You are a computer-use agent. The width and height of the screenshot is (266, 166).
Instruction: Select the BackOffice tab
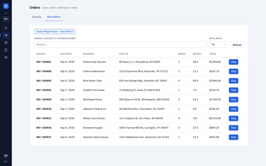pyautogui.click(x=54, y=17)
